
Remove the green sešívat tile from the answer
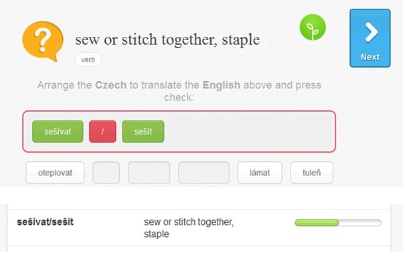pyautogui.click(x=58, y=132)
